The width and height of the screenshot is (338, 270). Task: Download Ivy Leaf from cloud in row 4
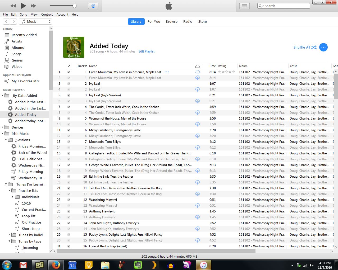click(x=197, y=89)
